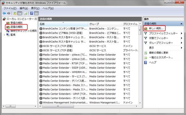This screenshot has height=115, width=186.
Task: Click rules list vertical scrollbar down arrow
Action: pos(140,103)
